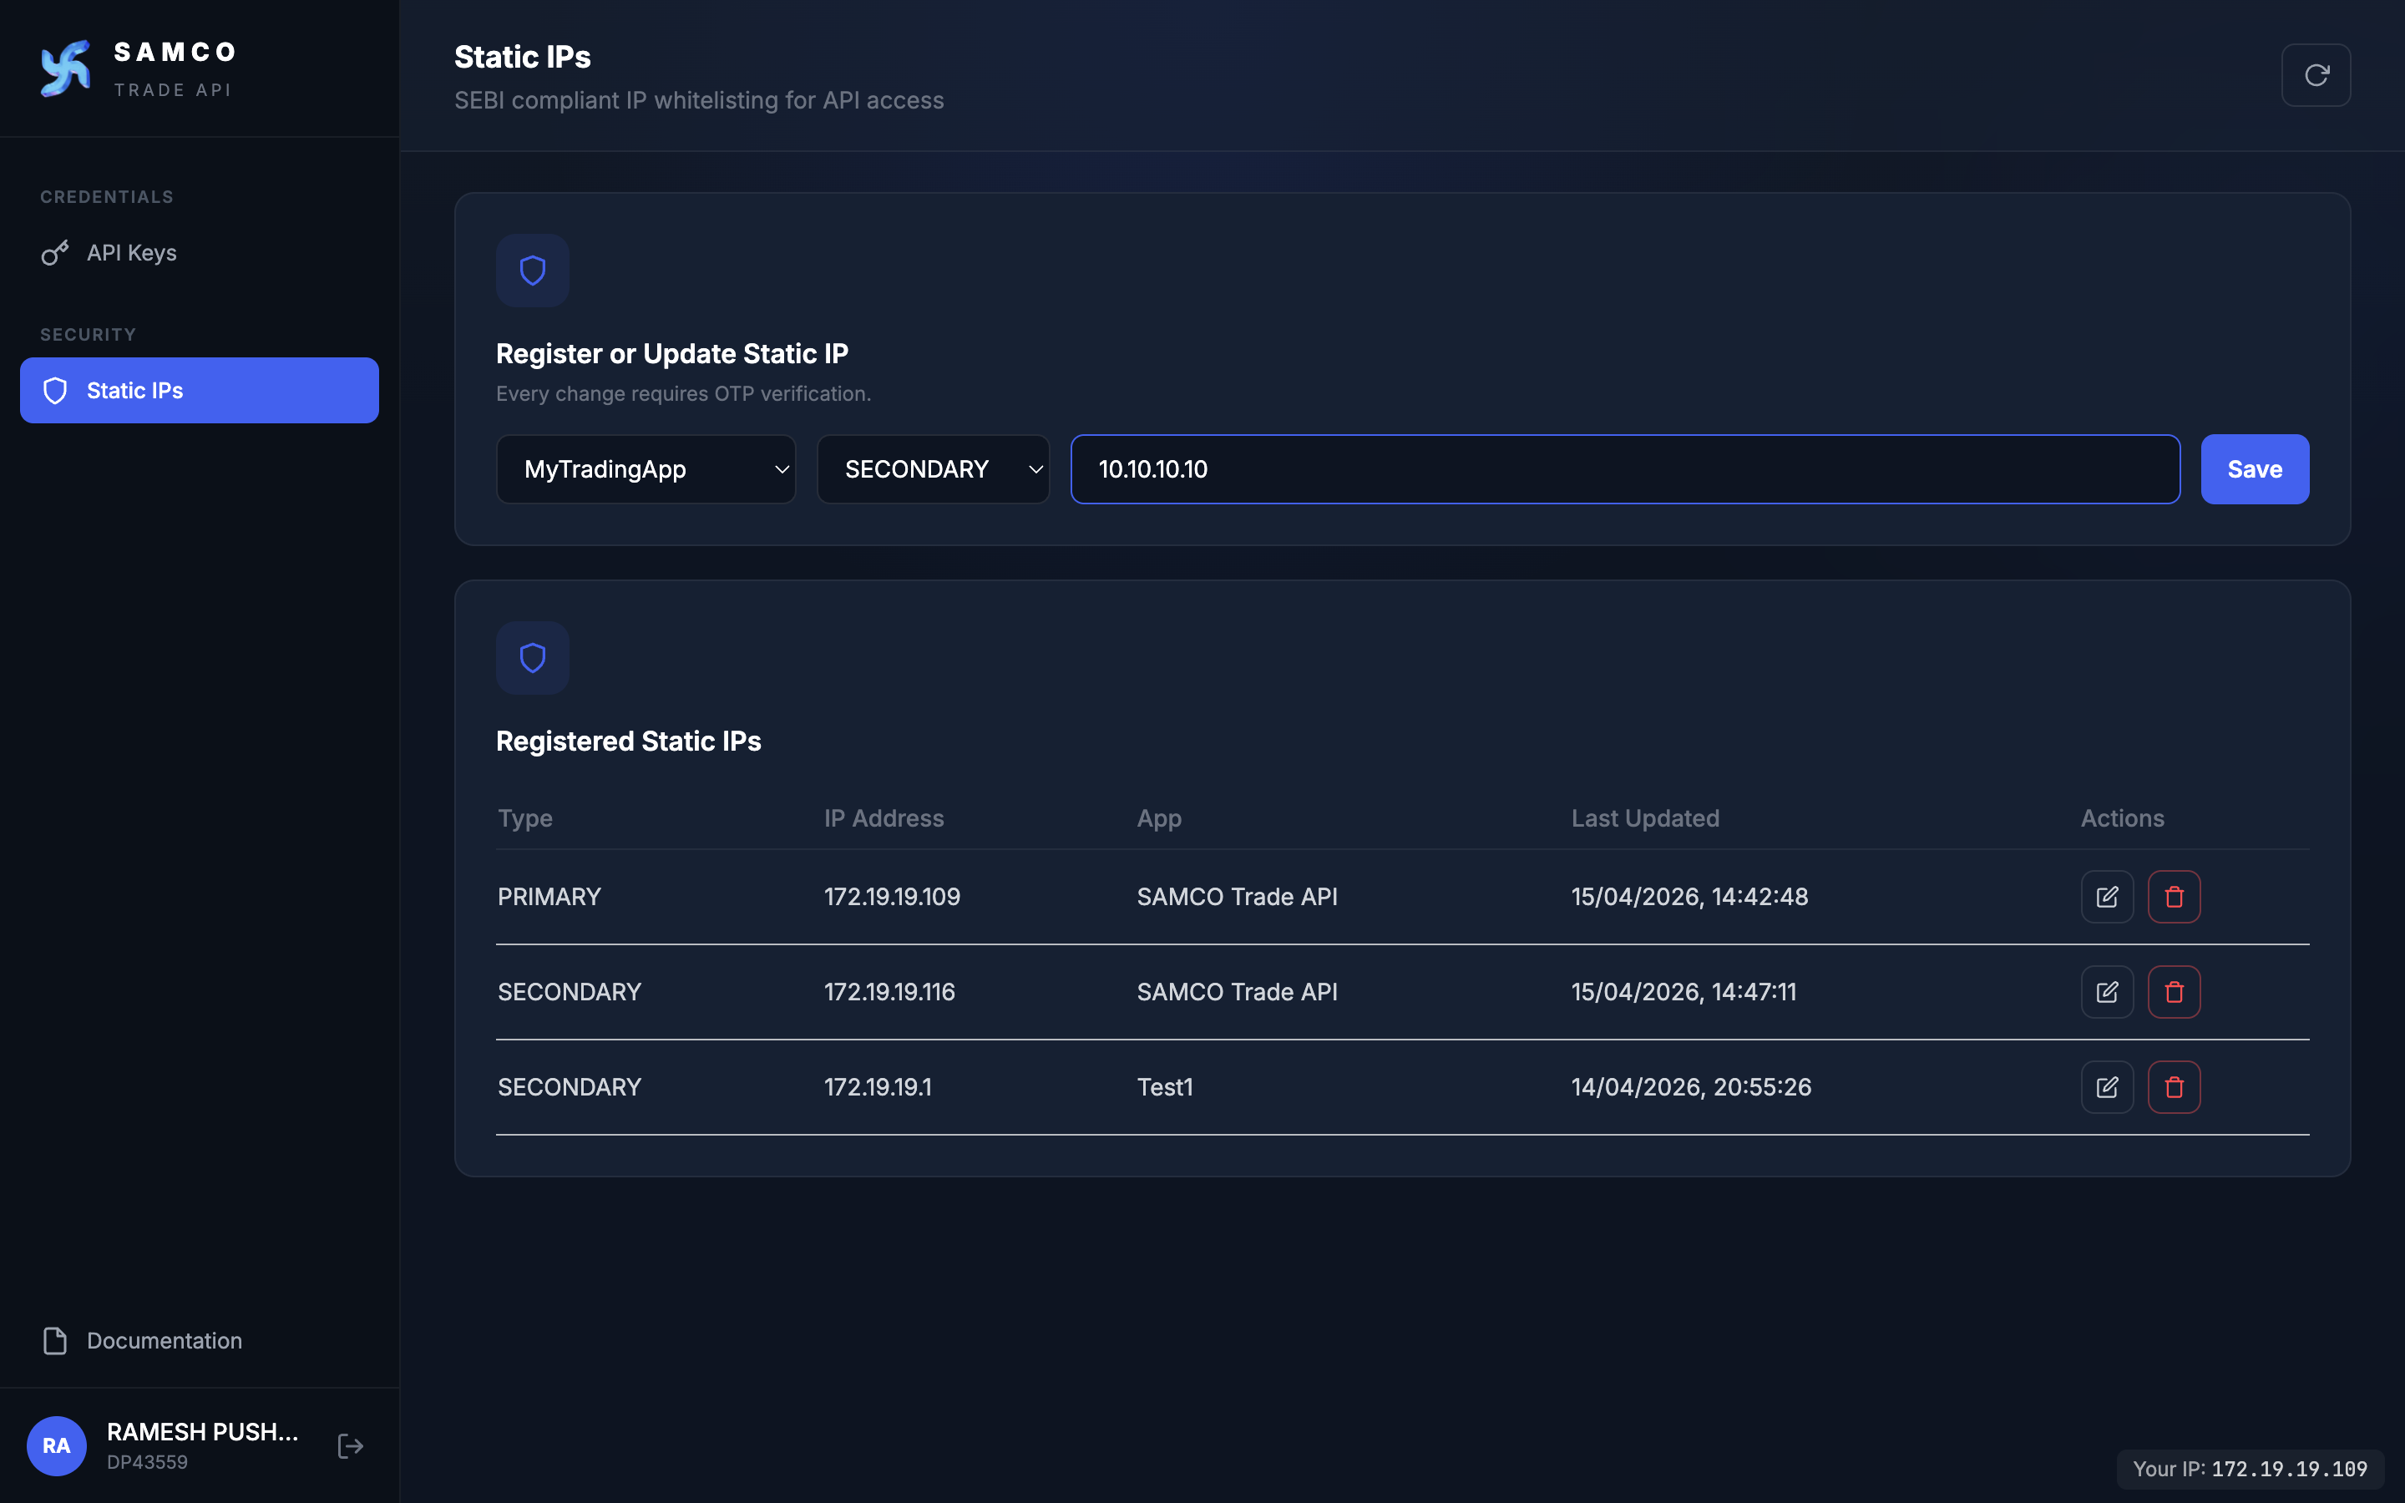
Task: Select IP address 172.19.19.116
Action: 889,992
